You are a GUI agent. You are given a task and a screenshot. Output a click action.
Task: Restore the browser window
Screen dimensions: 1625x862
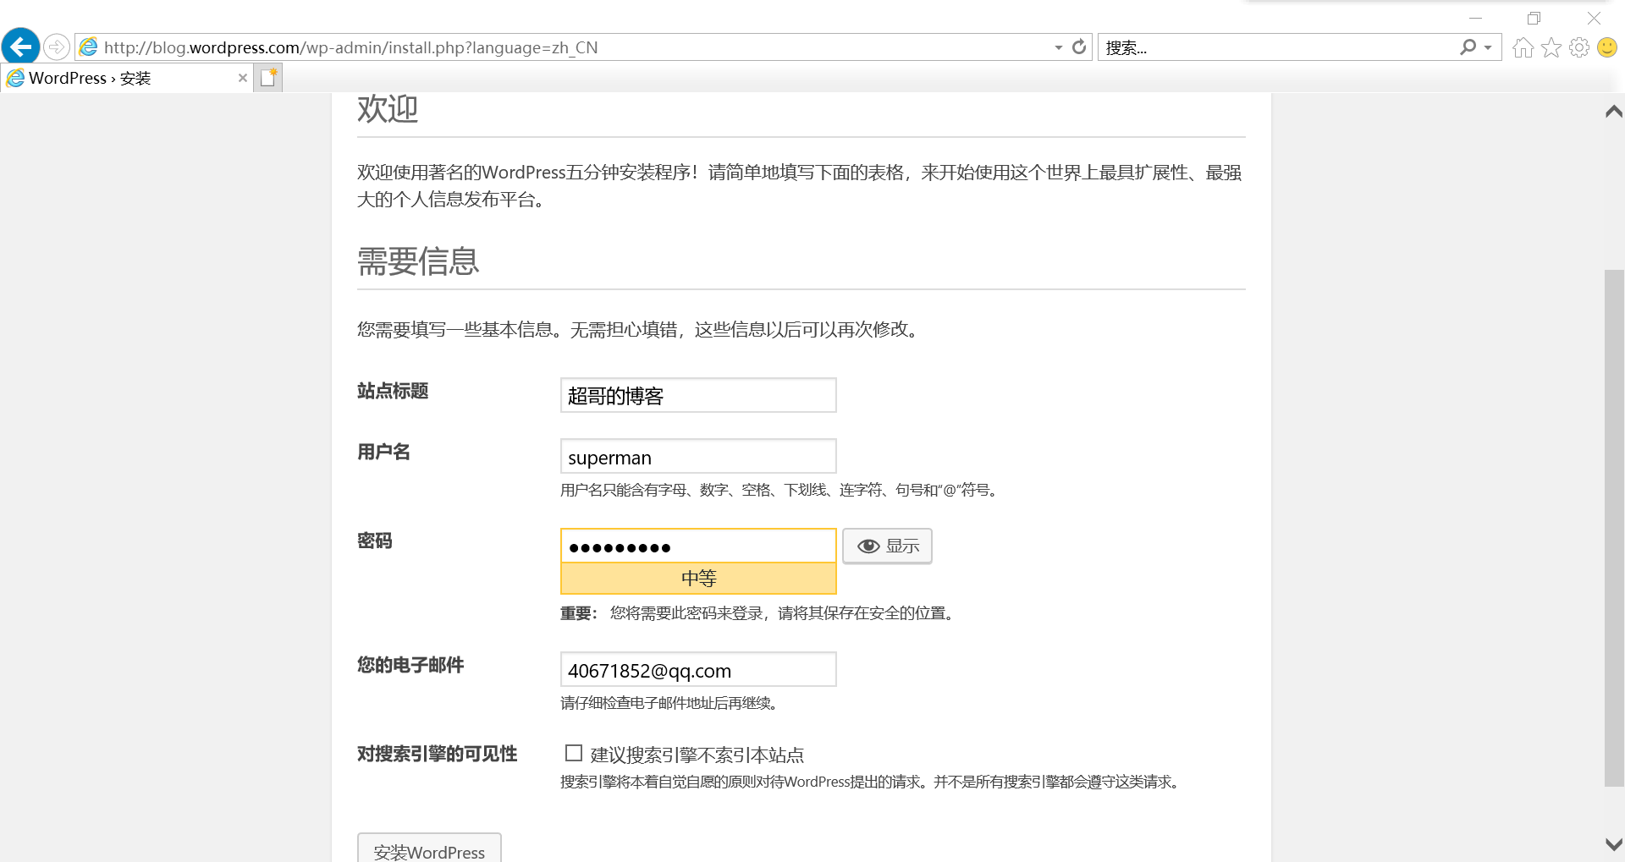click(1534, 18)
